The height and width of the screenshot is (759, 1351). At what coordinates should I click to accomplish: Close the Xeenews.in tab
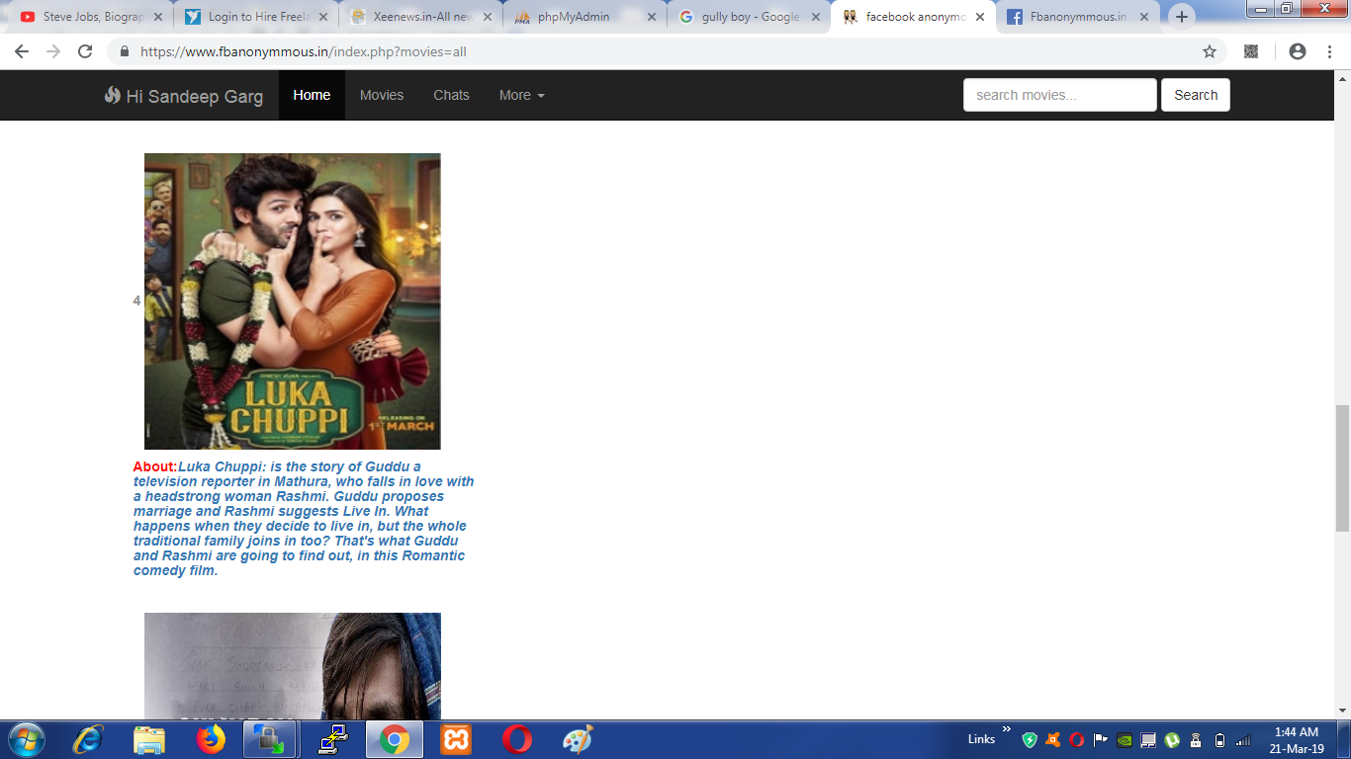coord(487,17)
